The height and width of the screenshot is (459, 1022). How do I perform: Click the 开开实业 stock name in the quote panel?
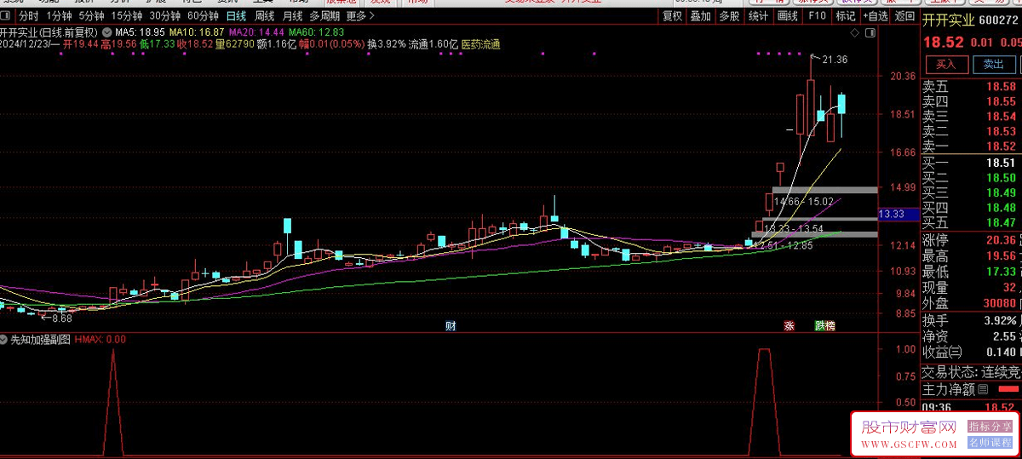[948, 20]
